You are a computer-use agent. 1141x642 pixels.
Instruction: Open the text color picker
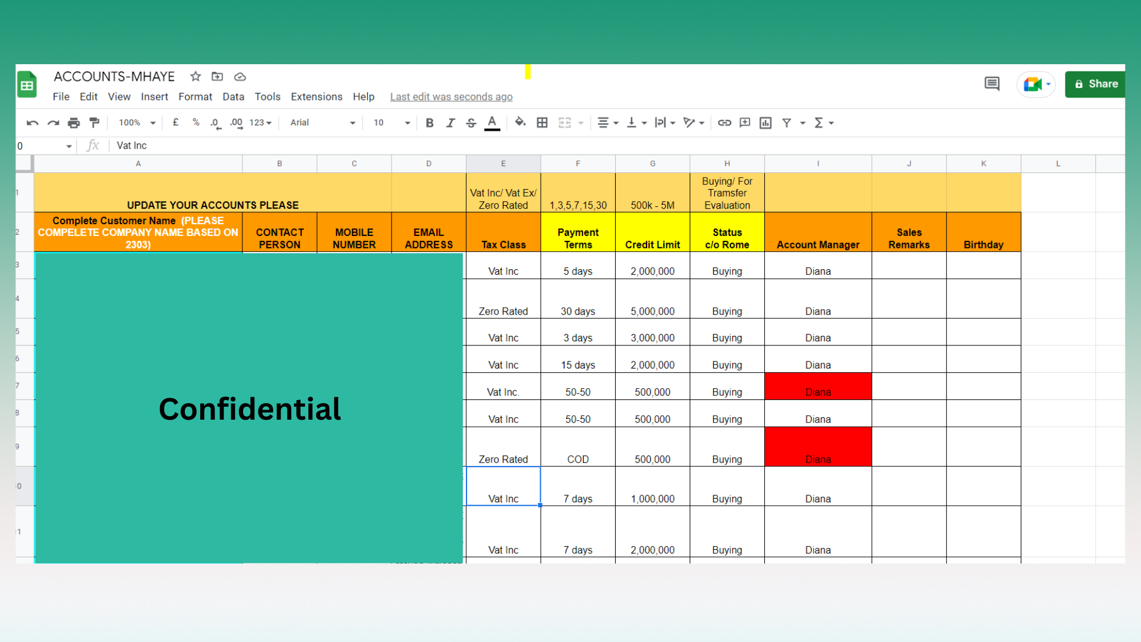click(492, 123)
